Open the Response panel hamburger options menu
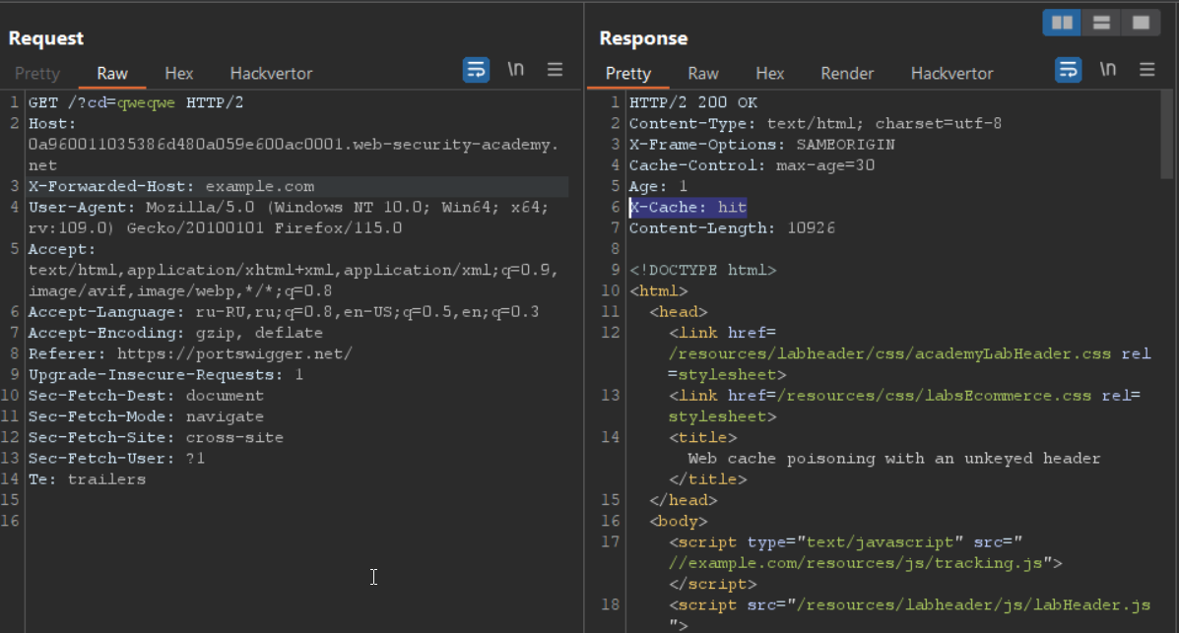1179x633 pixels. (x=1146, y=70)
